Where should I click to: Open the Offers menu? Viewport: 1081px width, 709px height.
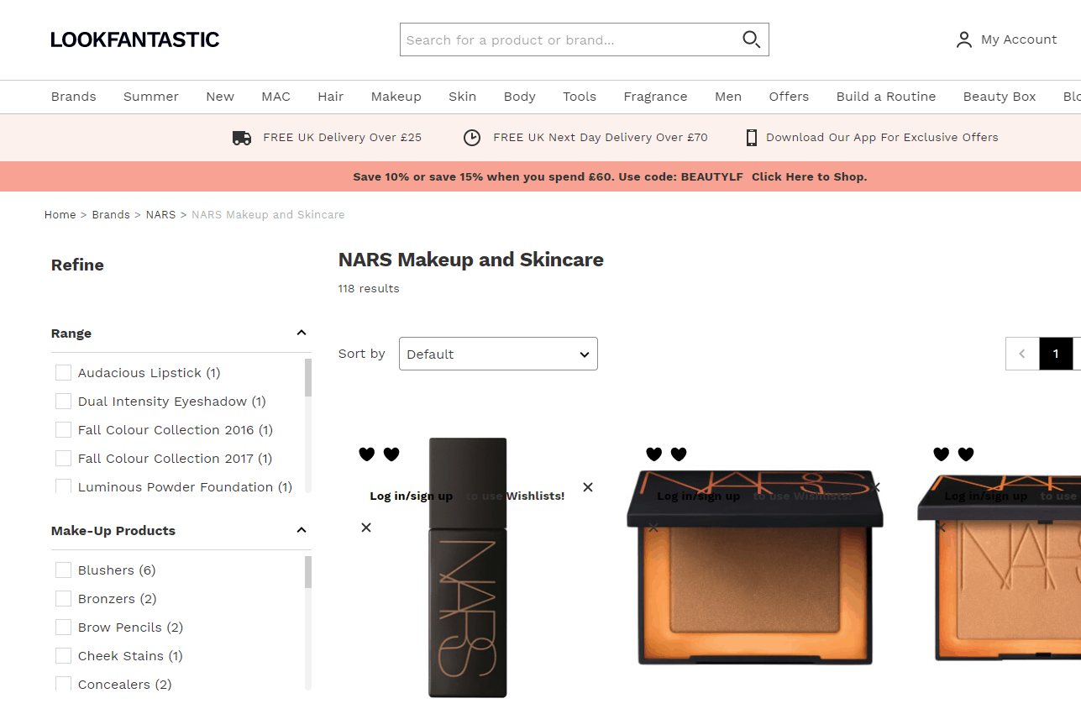tap(789, 97)
